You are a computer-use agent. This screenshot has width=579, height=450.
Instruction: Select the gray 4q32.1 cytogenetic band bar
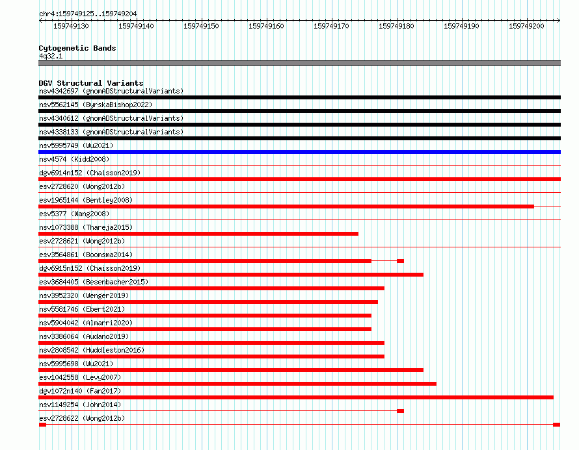click(x=299, y=63)
